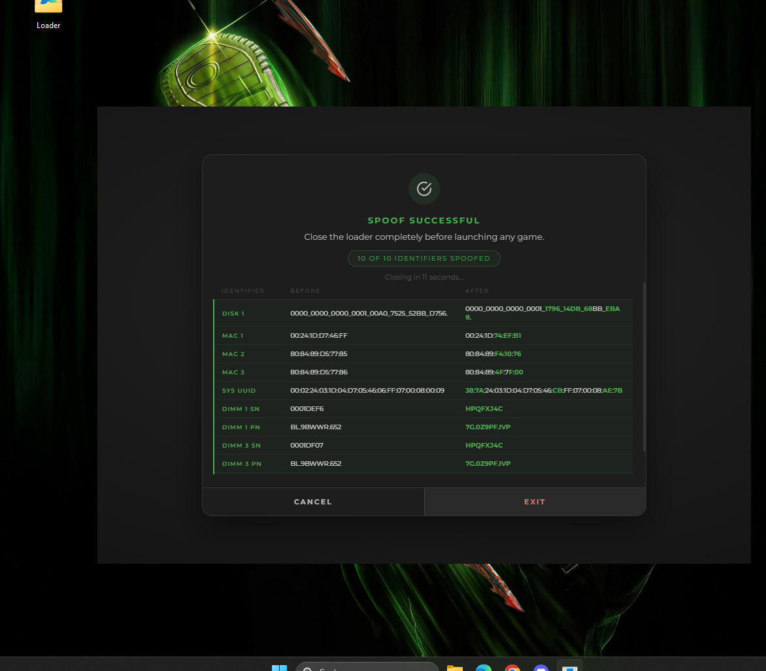Click DIMM 1 SN before value 0001DEF6
Image resolution: width=766 pixels, height=671 pixels.
point(307,409)
